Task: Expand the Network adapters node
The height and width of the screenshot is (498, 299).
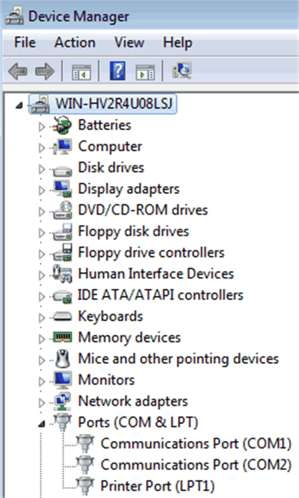Action: click(x=42, y=403)
